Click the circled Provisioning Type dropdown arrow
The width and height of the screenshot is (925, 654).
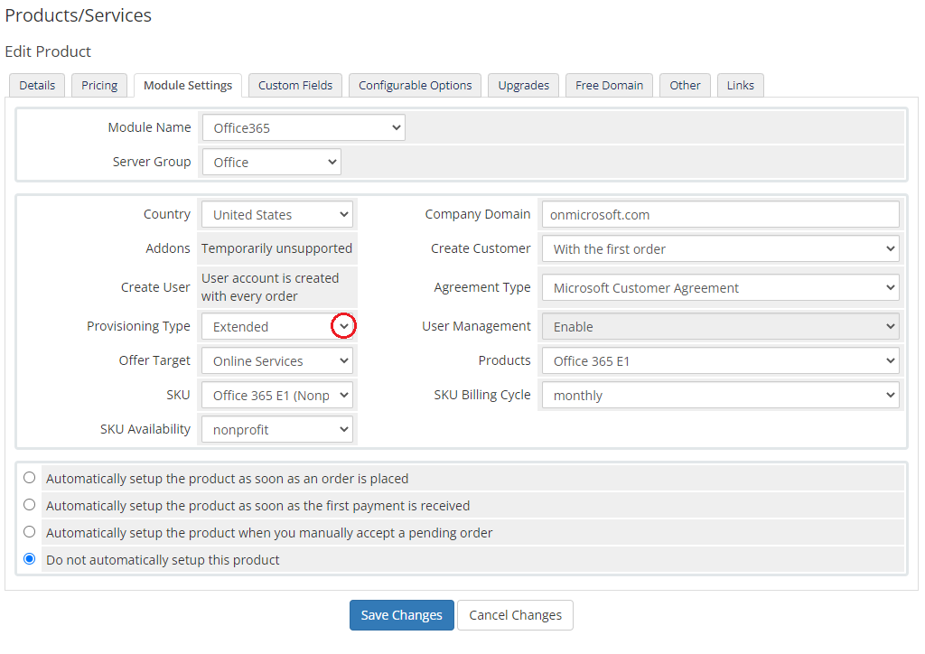point(343,326)
